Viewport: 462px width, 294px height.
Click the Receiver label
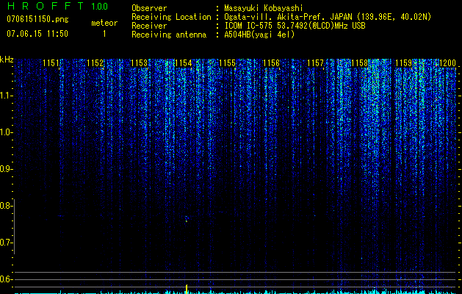pos(149,26)
